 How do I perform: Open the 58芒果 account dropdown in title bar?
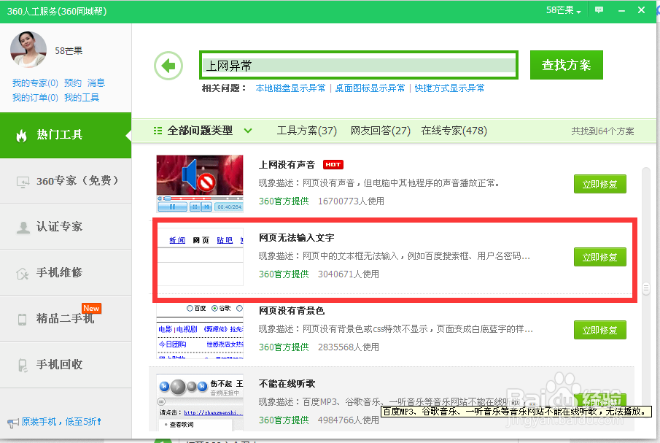click(x=564, y=10)
